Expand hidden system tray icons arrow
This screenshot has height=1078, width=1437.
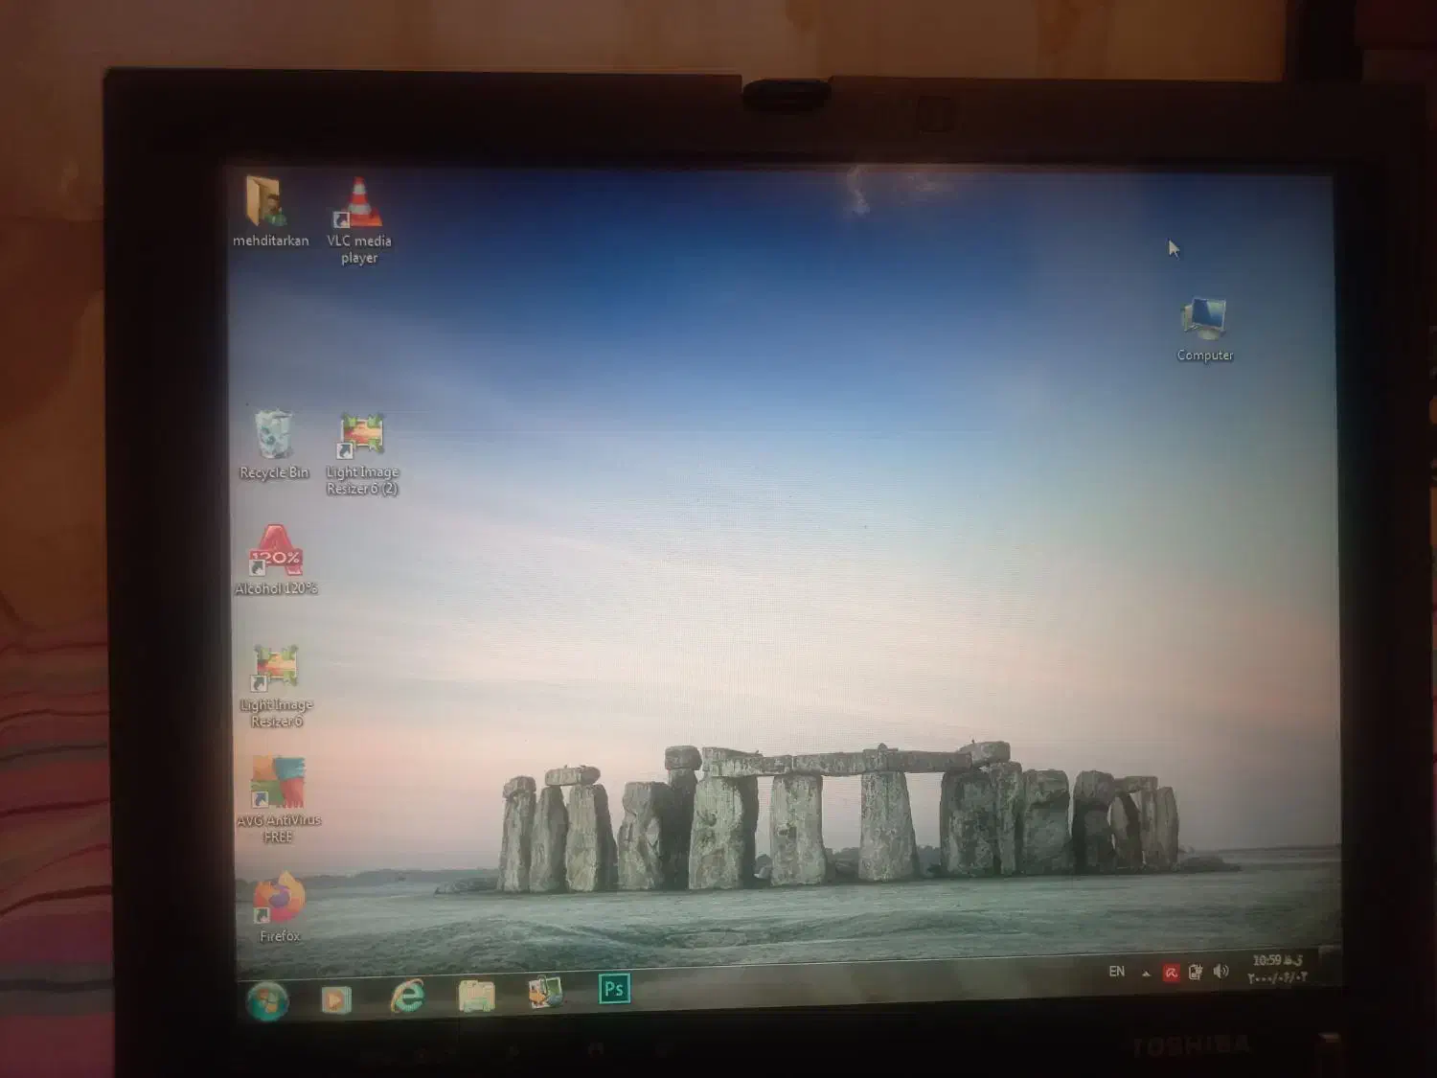(1146, 974)
